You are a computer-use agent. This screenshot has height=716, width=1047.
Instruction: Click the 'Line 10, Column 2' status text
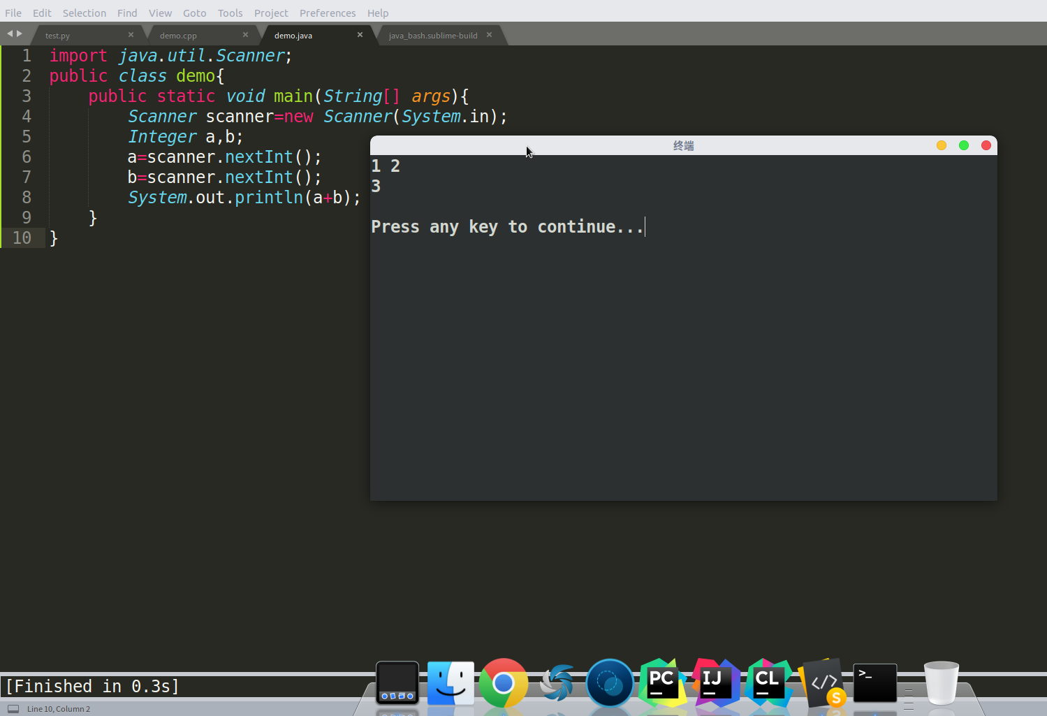[x=59, y=708]
